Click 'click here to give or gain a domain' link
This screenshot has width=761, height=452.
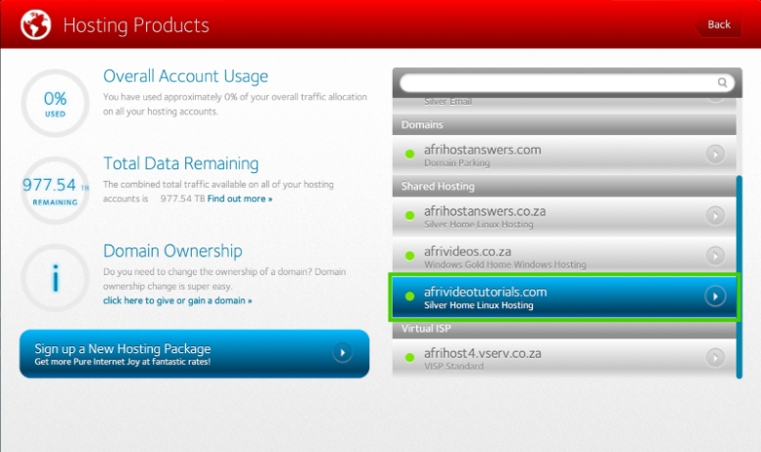177,300
